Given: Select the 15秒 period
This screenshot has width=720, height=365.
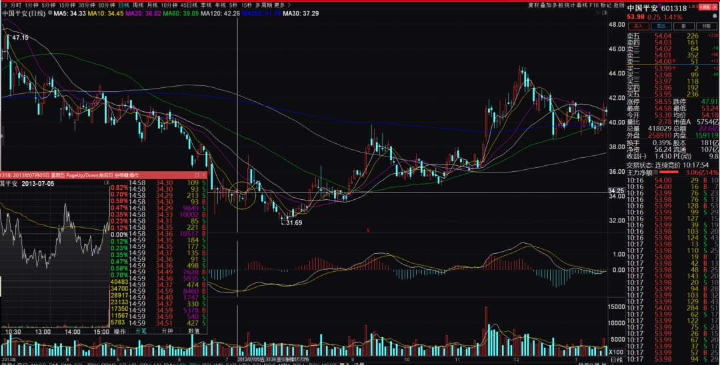Looking at the screenshot, I should pos(247,5).
